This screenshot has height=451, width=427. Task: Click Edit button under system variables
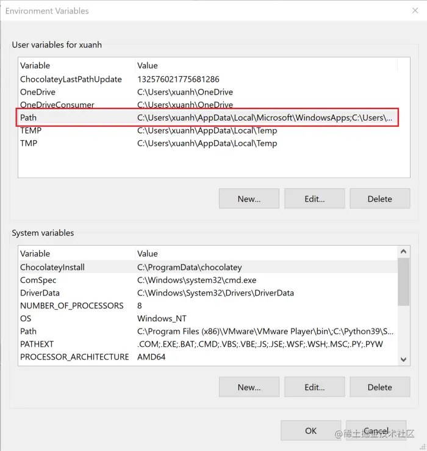(314, 387)
